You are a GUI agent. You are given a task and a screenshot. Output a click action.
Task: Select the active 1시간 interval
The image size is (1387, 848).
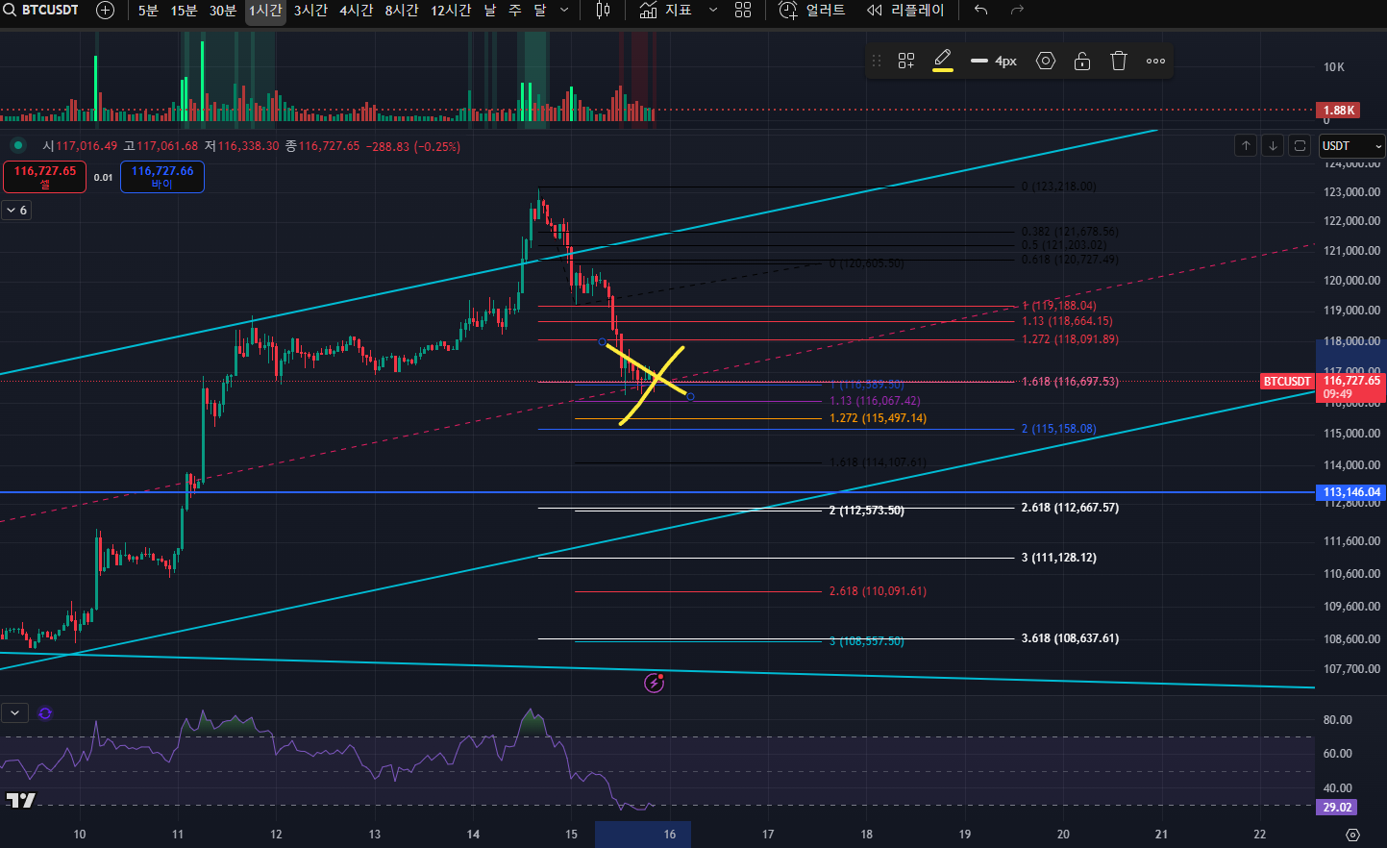click(x=265, y=10)
